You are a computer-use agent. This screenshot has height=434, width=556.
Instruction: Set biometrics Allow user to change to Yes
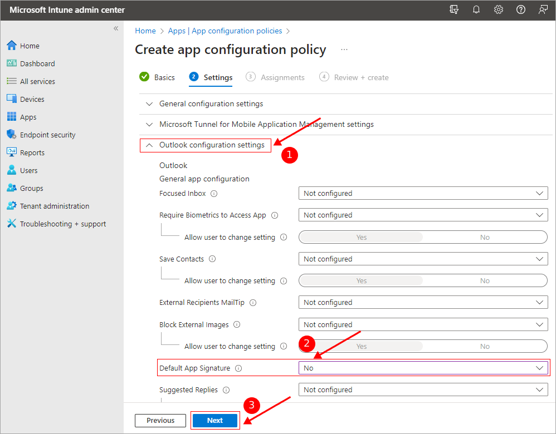click(x=362, y=237)
